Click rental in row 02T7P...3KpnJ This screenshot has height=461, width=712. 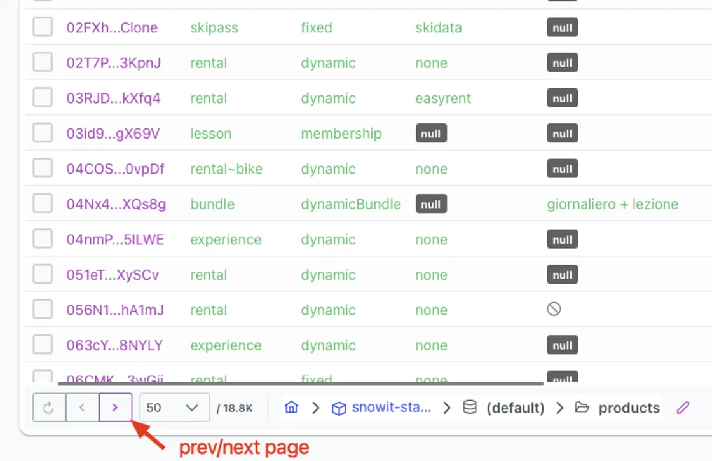pyautogui.click(x=209, y=63)
